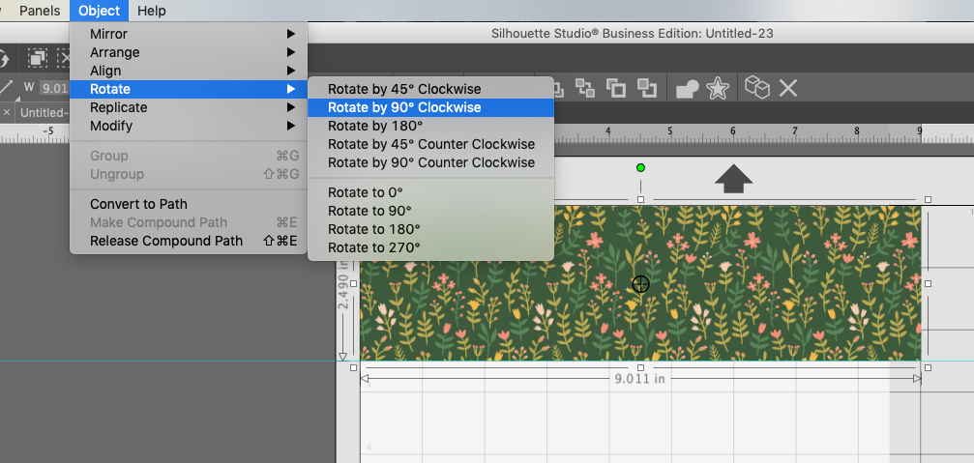Click the right-middle selection handle
The width and height of the screenshot is (974, 463).
[928, 283]
